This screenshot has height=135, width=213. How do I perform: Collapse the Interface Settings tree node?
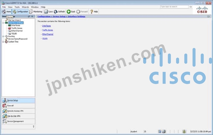click(3, 23)
